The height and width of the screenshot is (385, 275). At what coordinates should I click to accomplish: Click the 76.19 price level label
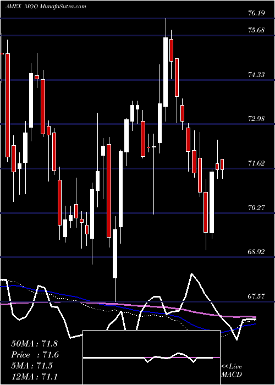[x=256, y=13]
